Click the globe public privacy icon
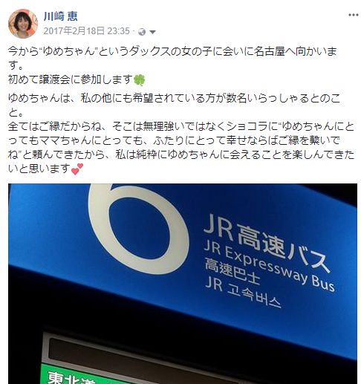 (142, 32)
